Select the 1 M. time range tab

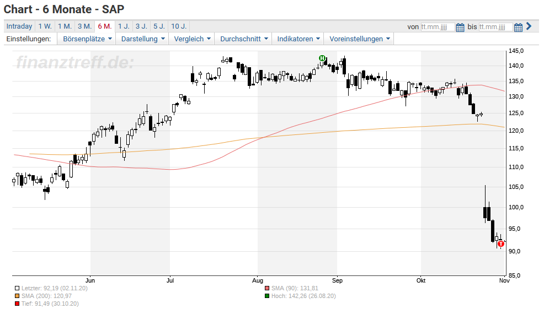[65, 26]
